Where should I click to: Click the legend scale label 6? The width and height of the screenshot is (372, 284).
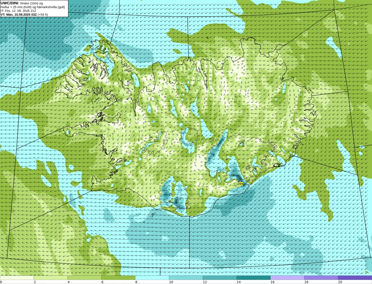click(x=102, y=282)
